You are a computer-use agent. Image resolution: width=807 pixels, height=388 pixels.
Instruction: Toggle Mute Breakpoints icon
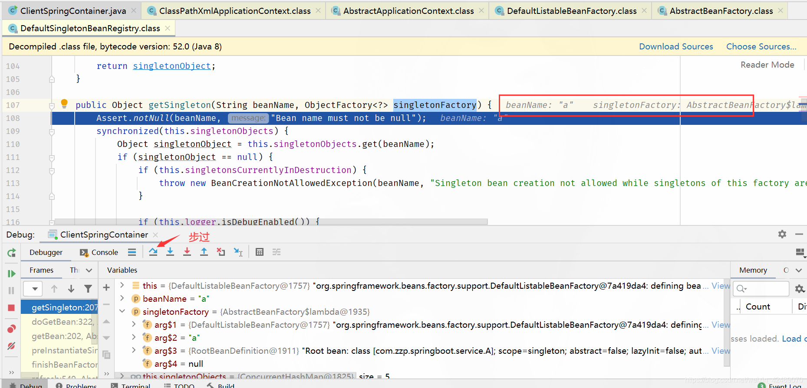tap(12, 346)
